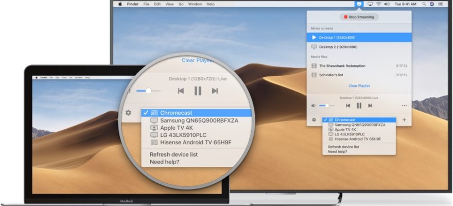Click the clock showing Tue 9:41 AM
The height and width of the screenshot is (206, 453).
[x=406, y=4]
